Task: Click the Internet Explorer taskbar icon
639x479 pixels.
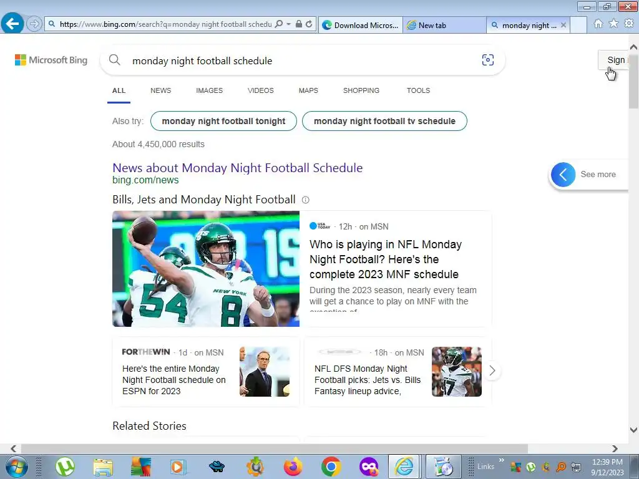Action: point(404,467)
